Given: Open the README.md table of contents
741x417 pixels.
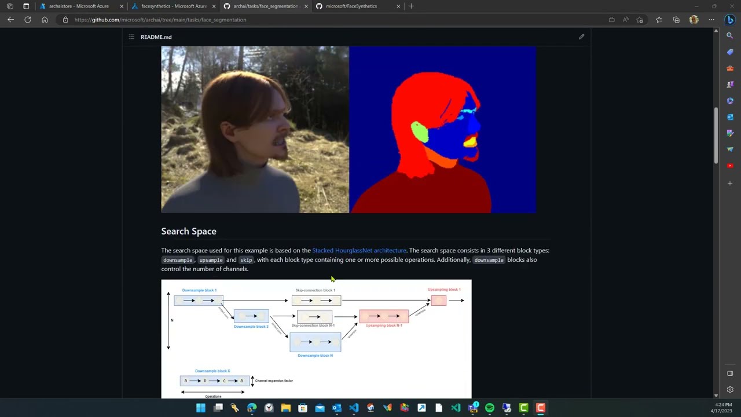Looking at the screenshot, I should 131,36.
